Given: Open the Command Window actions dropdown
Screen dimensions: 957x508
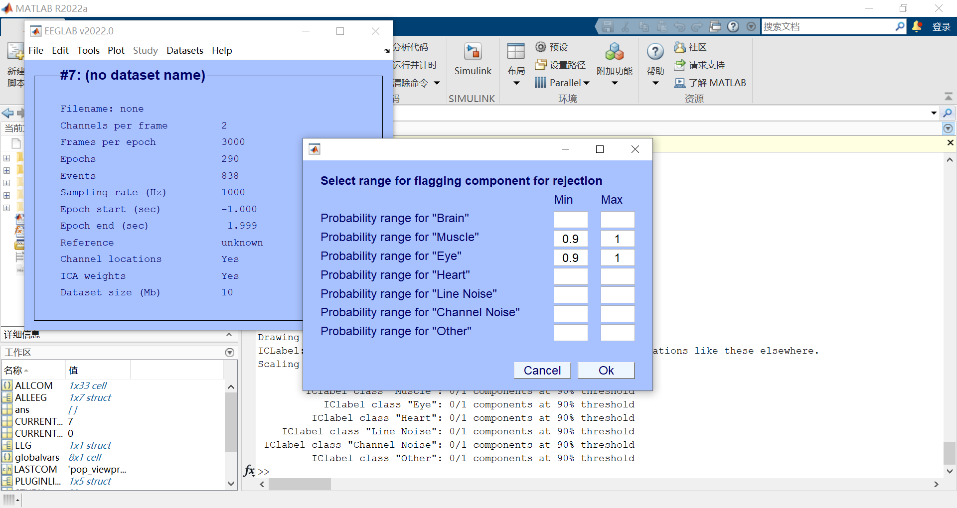Looking at the screenshot, I should point(948,128).
